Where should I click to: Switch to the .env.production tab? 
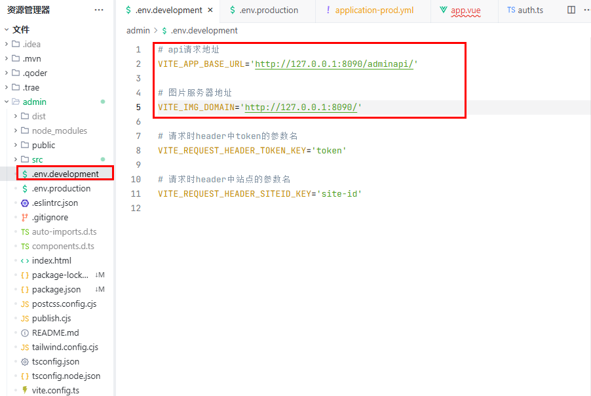268,10
